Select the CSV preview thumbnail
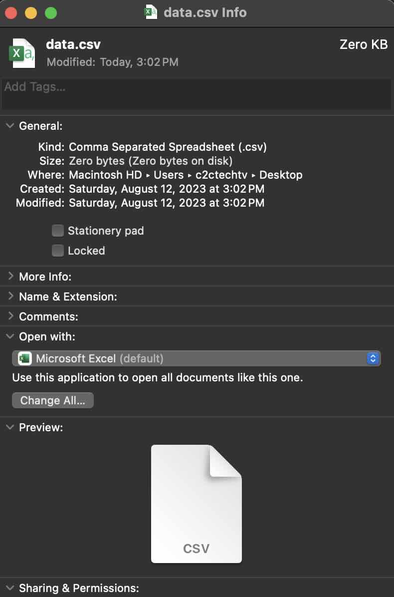394x597 pixels. coord(196,504)
